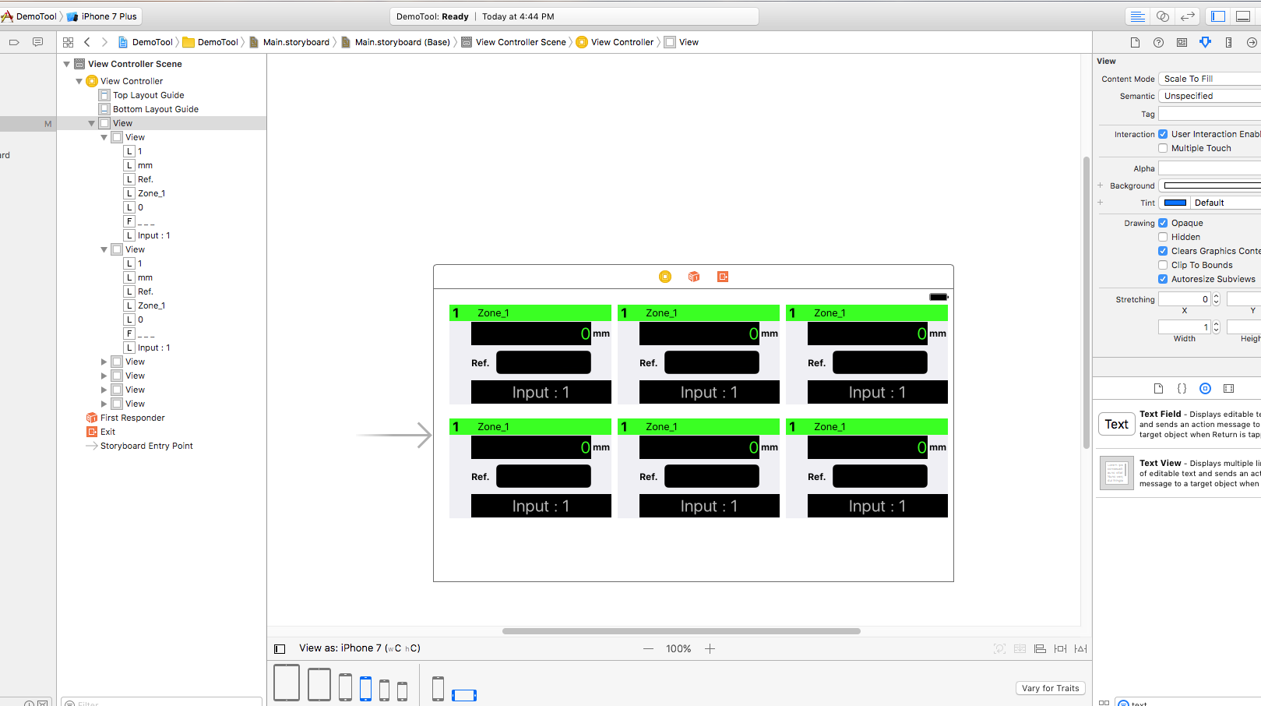Expand the third nested View in the outline

[104, 362]
